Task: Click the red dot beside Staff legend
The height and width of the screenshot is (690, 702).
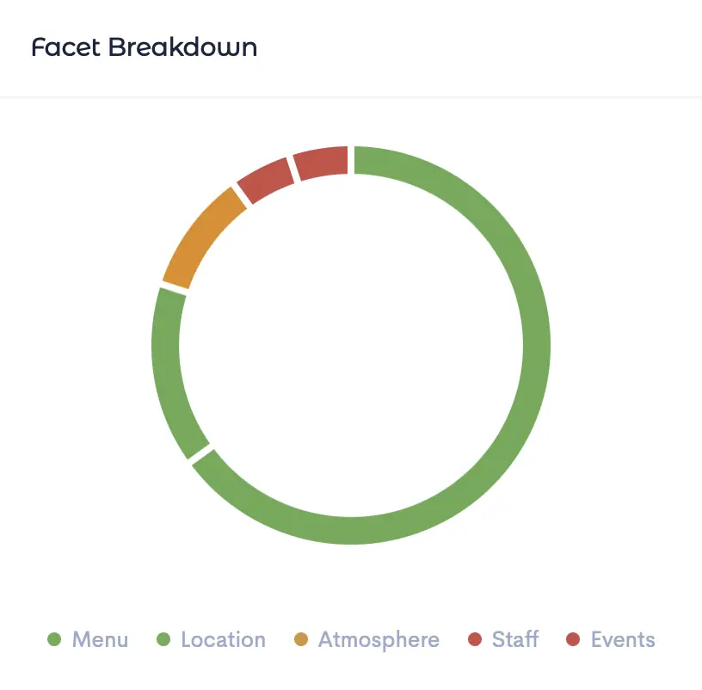Action: [474, 639]
